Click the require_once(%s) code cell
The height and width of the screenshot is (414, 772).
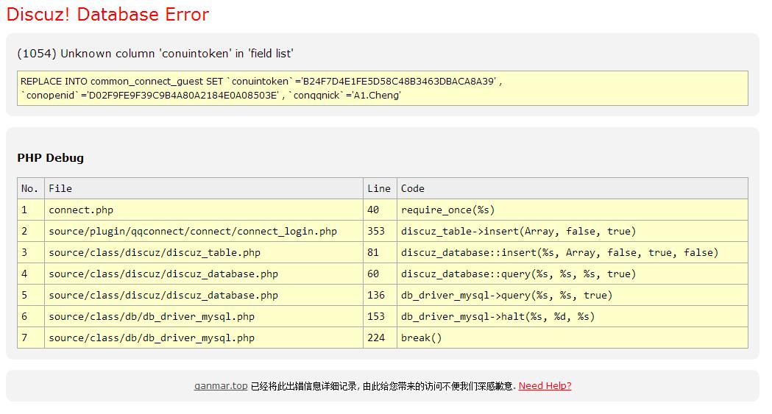coord(447,210)
